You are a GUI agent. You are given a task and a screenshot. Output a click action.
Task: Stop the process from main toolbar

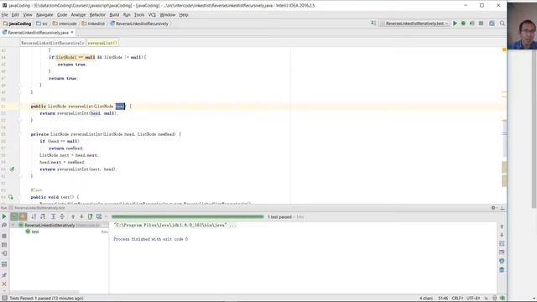point(481,23)
